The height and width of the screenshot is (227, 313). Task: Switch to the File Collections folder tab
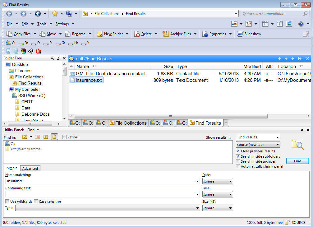128,123
